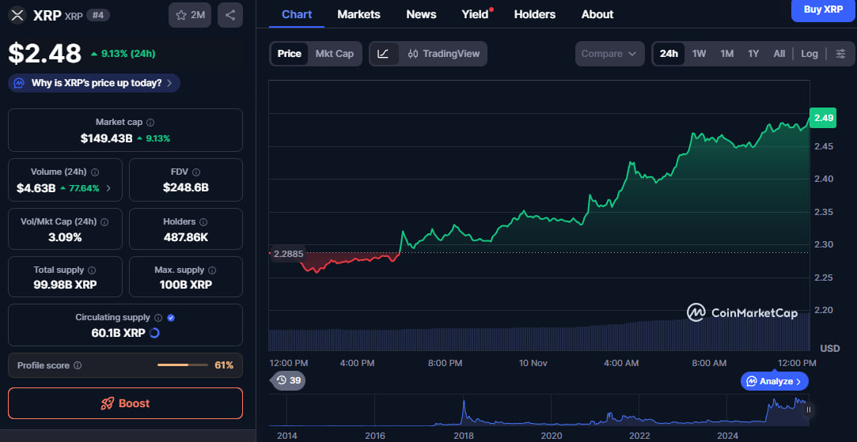Click the AI chat icon in price question
Viewport: 857px width, 442px height.
pos(19,83)
